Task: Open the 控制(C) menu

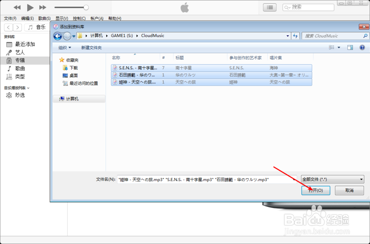Action: (79, 18)
